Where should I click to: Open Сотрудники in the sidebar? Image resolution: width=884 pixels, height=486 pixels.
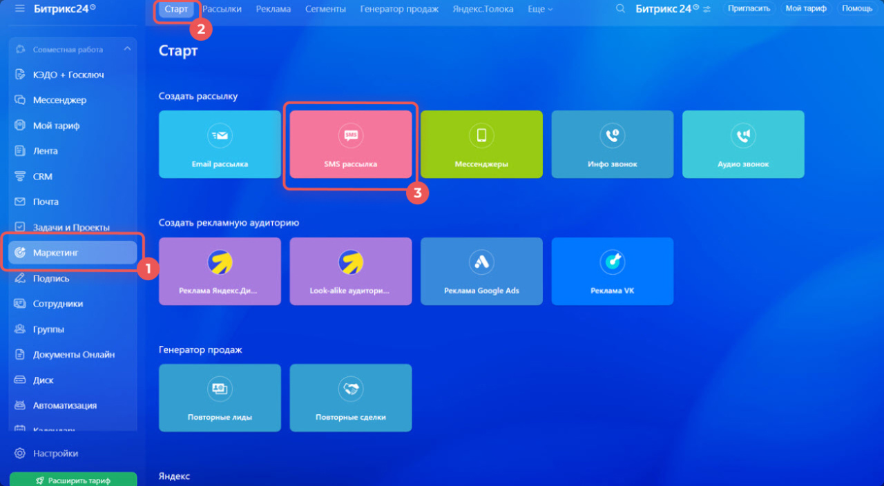[x=73, y=304]
